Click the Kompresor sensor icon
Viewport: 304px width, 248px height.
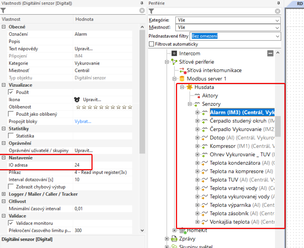click(205, 146)
